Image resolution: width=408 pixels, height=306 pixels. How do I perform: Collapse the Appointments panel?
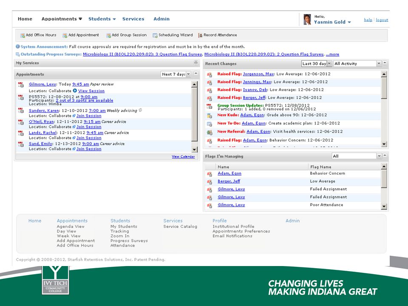[x=196, y=74]
